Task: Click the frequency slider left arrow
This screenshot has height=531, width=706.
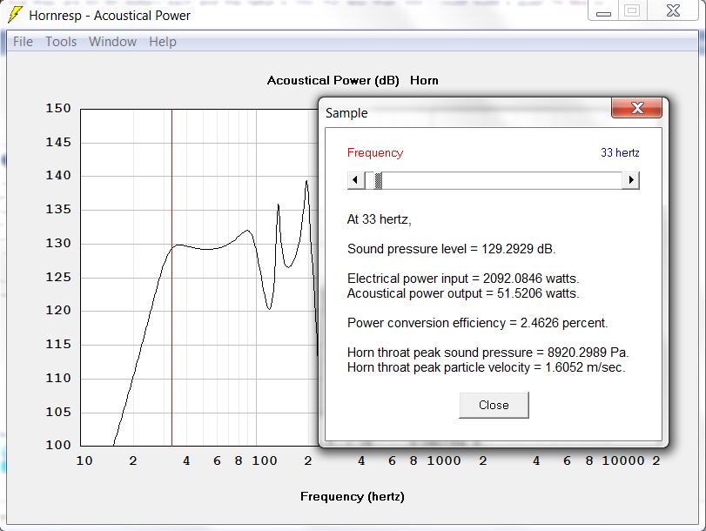Action: coord(356,180)
